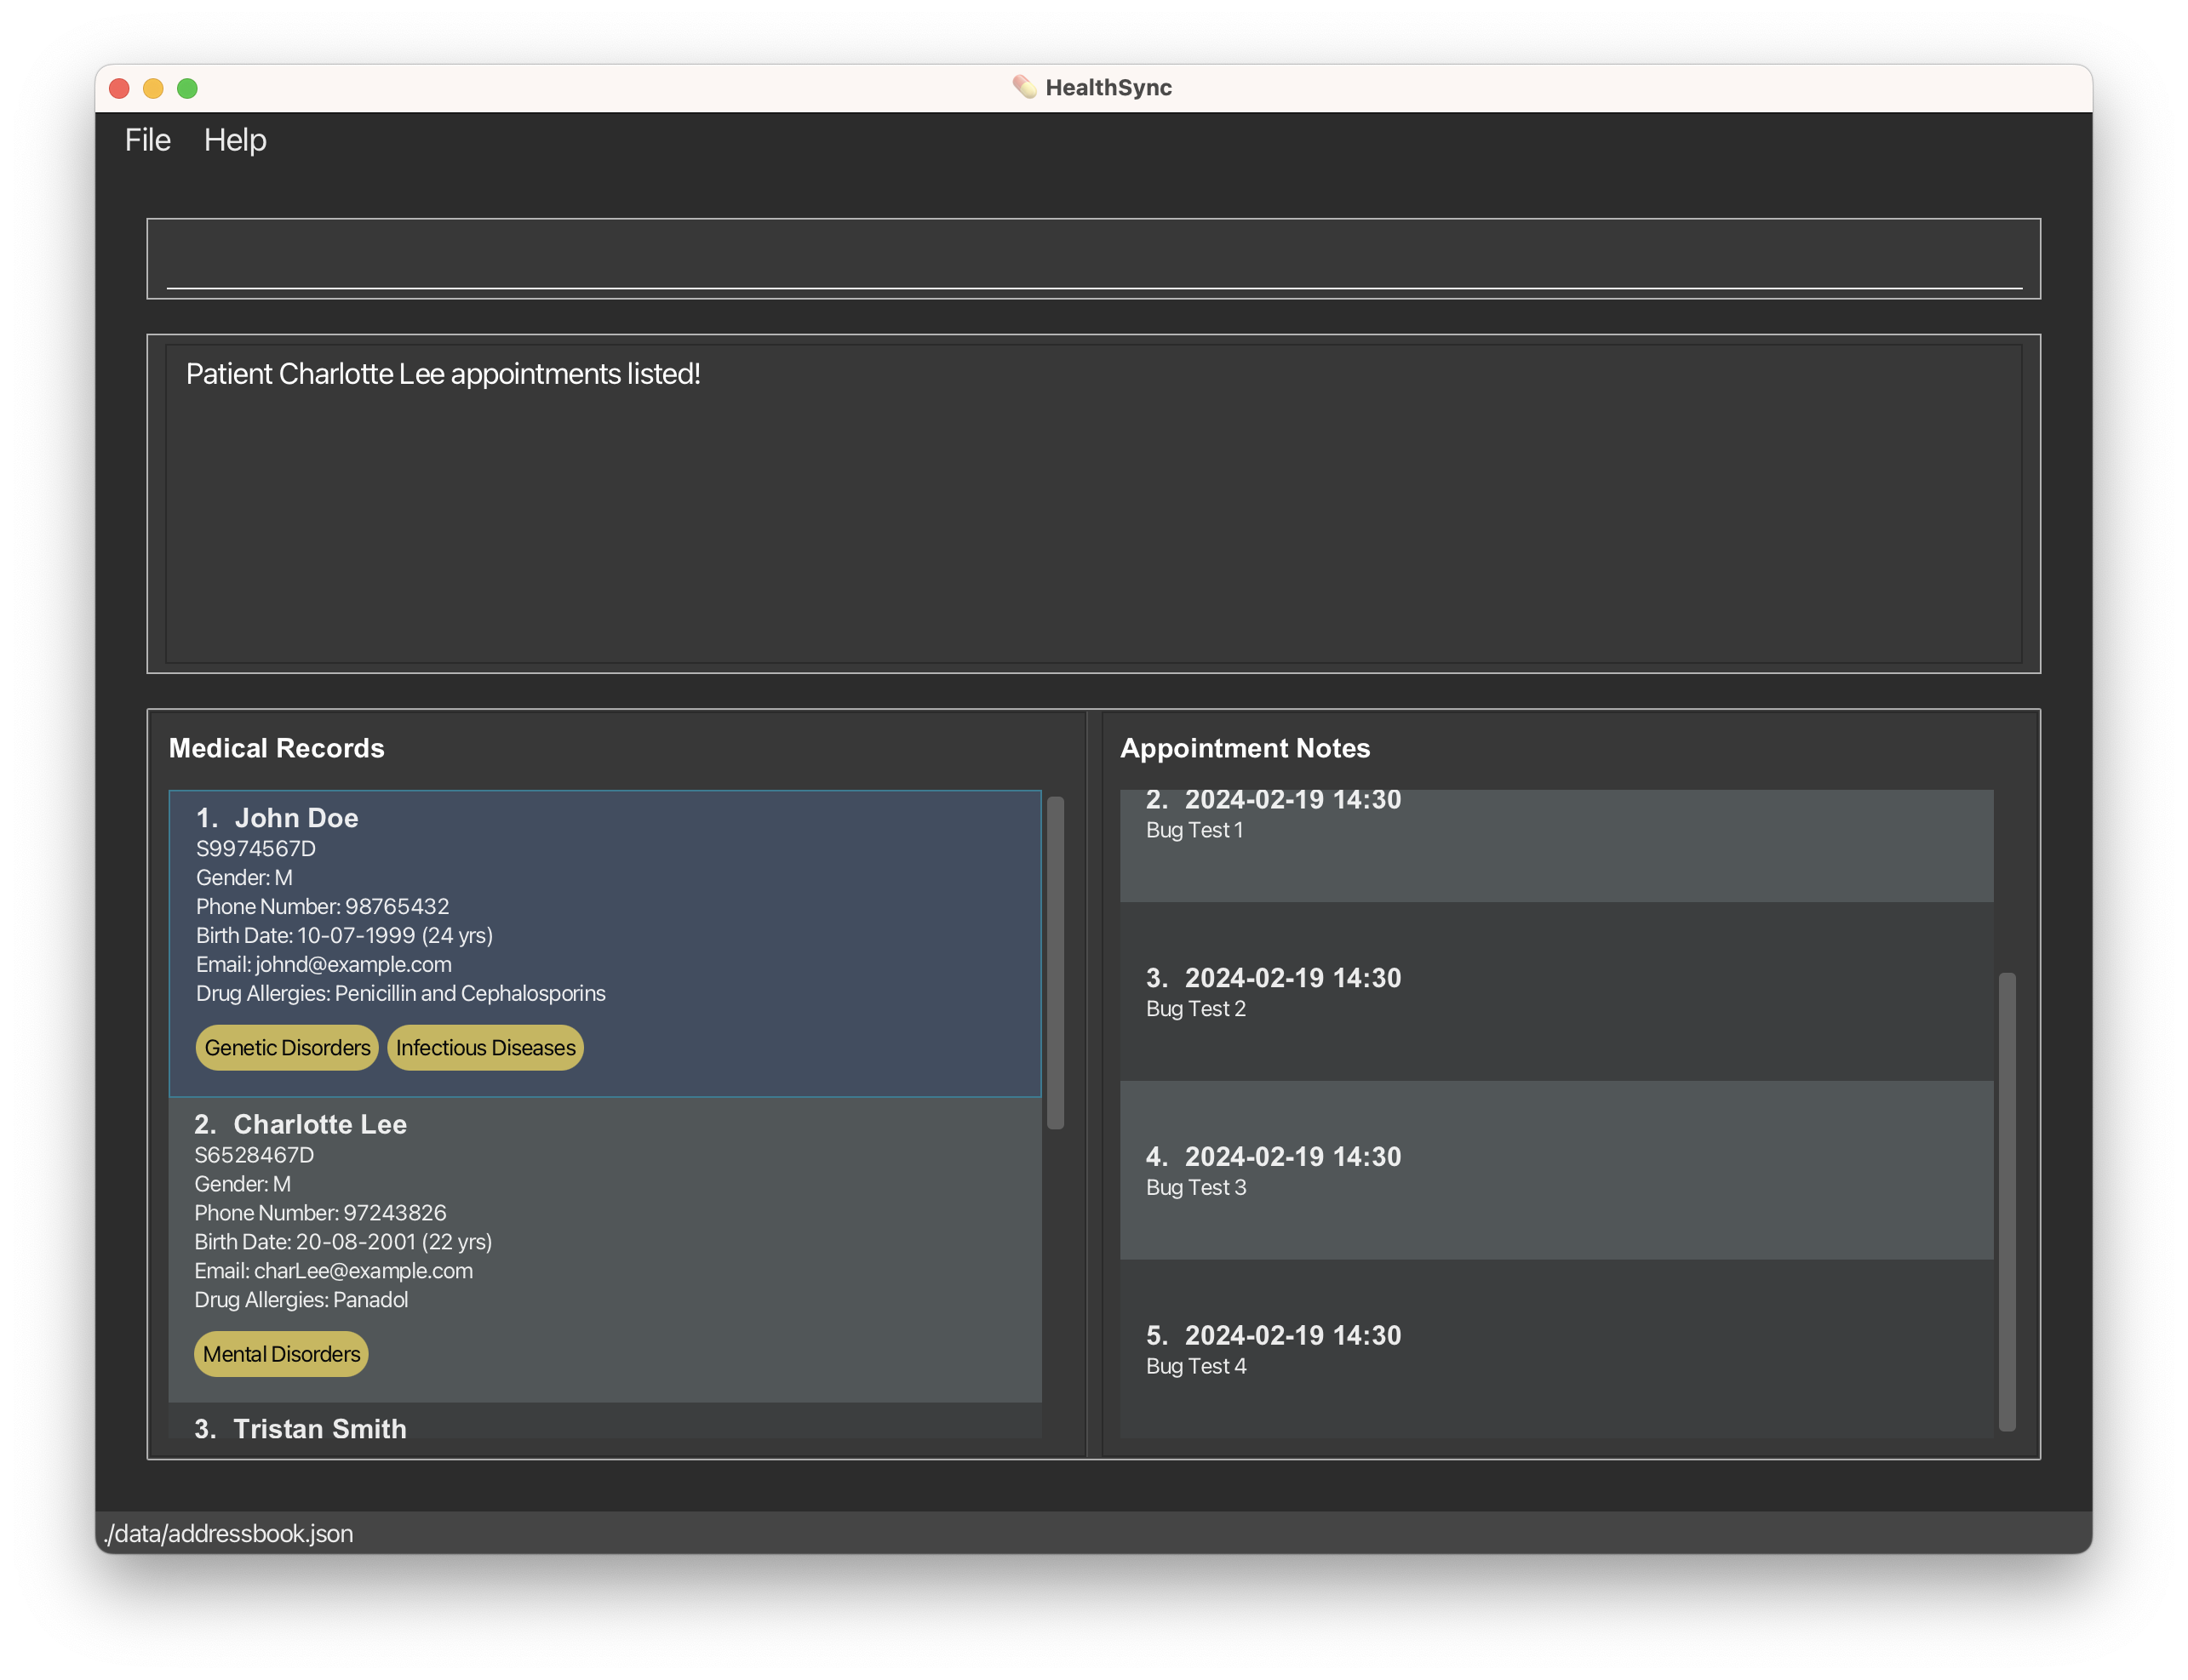The width and height of the screenshot is (2188, 1680).
Task: Click the green fullscreen window button
Action: pos(187,88)
